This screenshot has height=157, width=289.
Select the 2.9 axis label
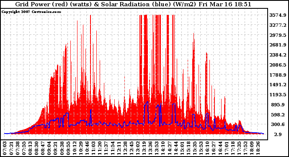point(278,134)
